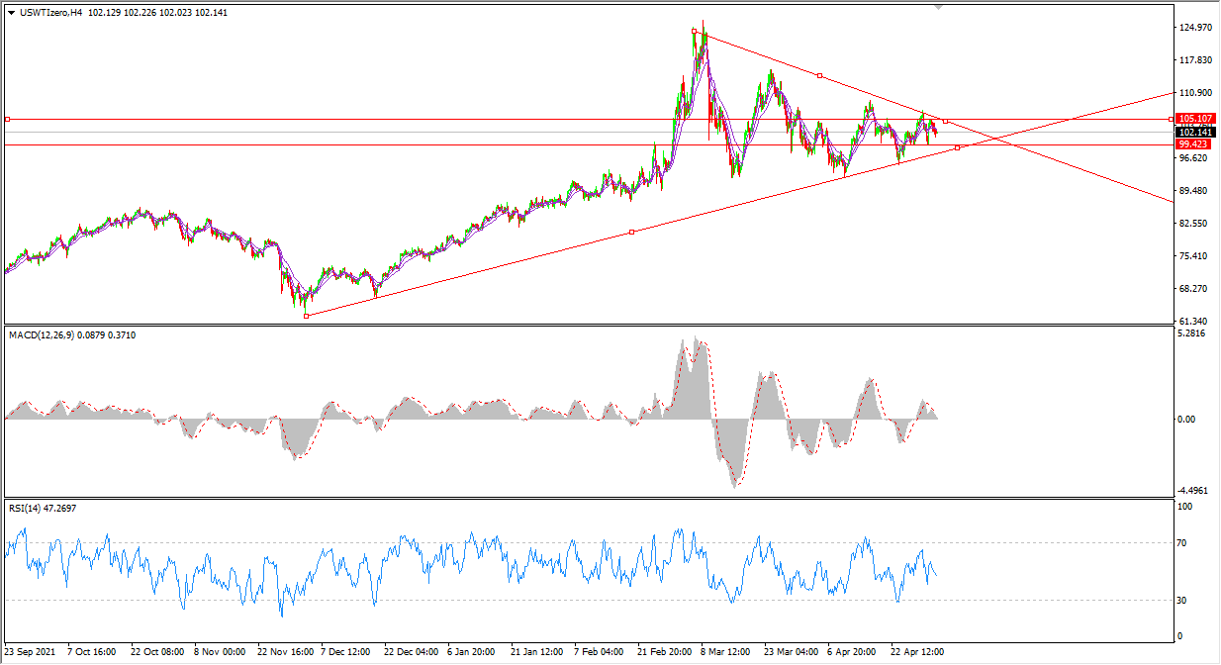Viewport: 1221px width, 665px height.
Task: Click the 22 Apr 12:00 time label
Action: [918, 653]
